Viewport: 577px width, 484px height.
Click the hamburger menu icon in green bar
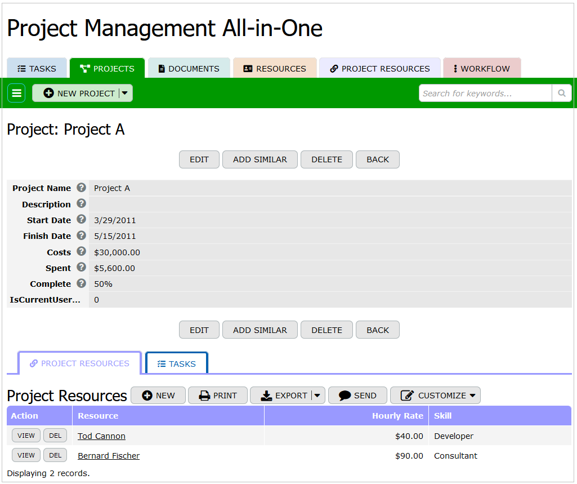[x=16, y=93]
